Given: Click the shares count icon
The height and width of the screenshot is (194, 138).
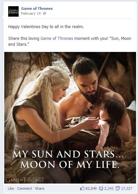Looking at the screenshot, I should 118,188.
